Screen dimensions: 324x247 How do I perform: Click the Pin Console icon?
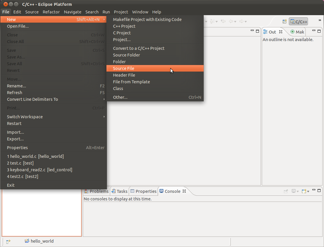tap(286, 191)
